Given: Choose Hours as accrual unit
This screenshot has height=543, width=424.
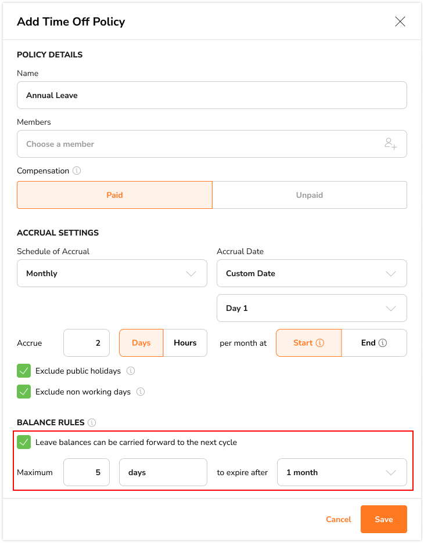Looking at the screenshot, I should (185, 343).
